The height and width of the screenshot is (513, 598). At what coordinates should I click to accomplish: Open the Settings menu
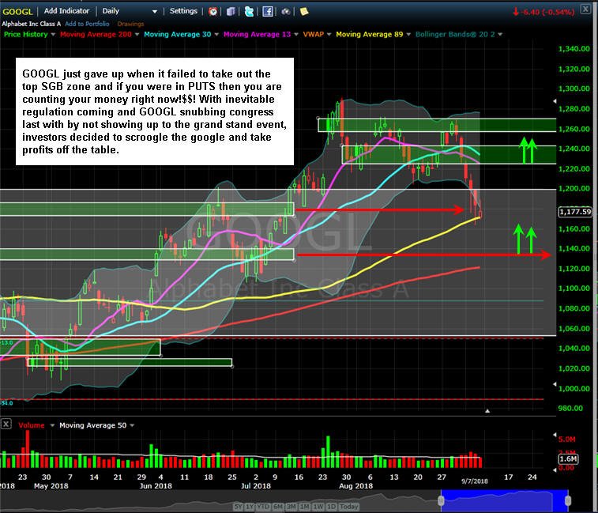click(183, 11)
